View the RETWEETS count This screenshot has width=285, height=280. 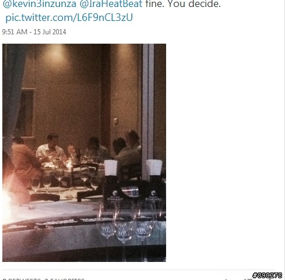click(22, 279)
